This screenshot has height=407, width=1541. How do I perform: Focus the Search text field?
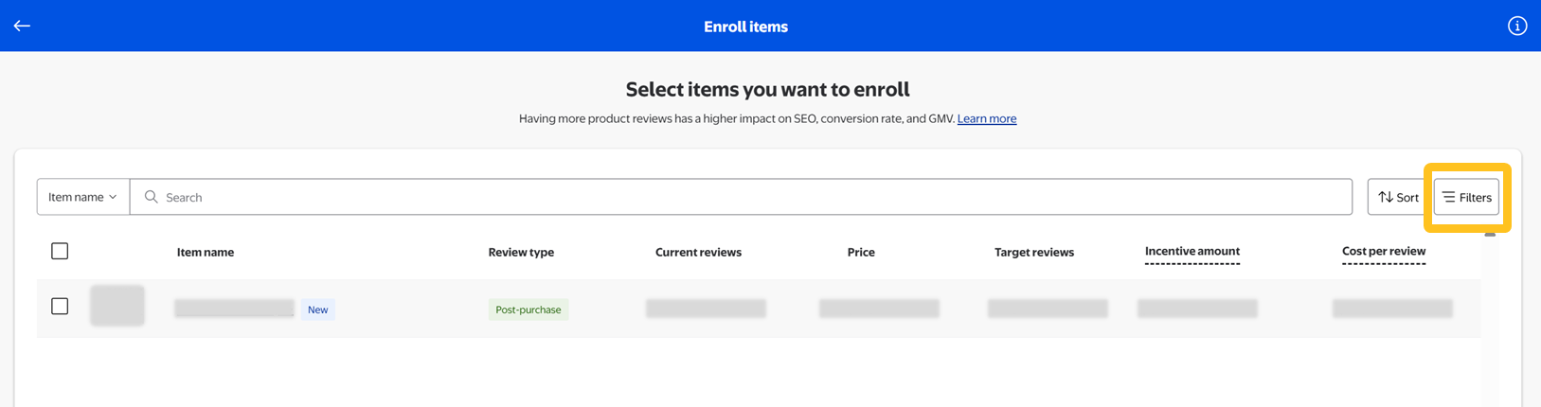pos(739,197)
